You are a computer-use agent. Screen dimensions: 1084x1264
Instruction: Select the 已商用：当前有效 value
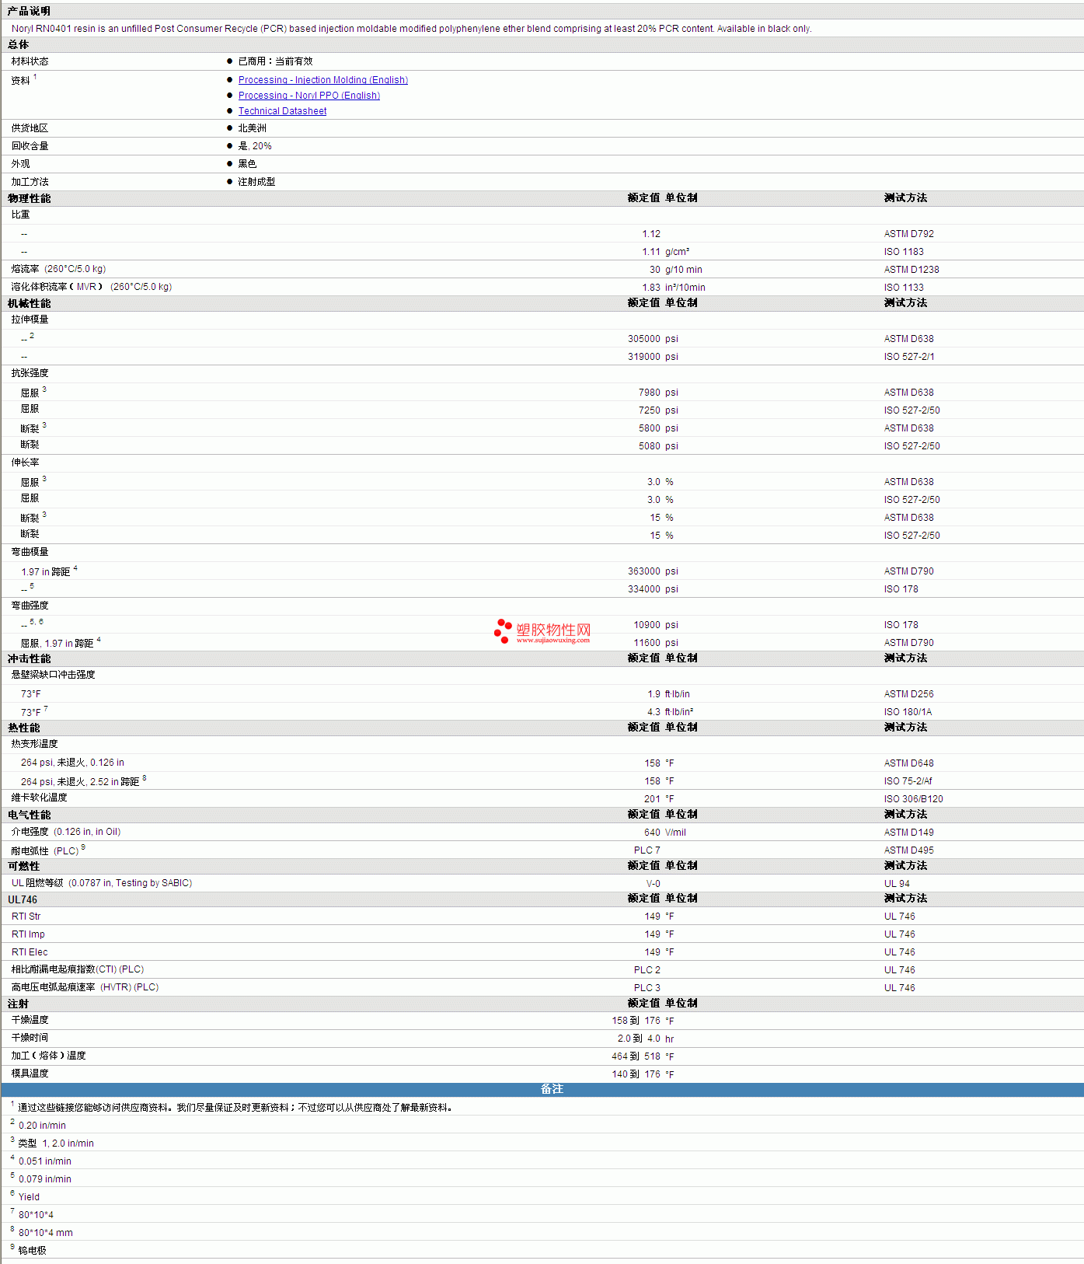click(275, 61)
